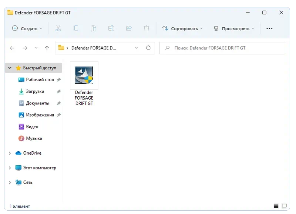Viewport: 296px width, 214px height.
Task: Click the pin icon next to Документы
Action: coord(59,103)
